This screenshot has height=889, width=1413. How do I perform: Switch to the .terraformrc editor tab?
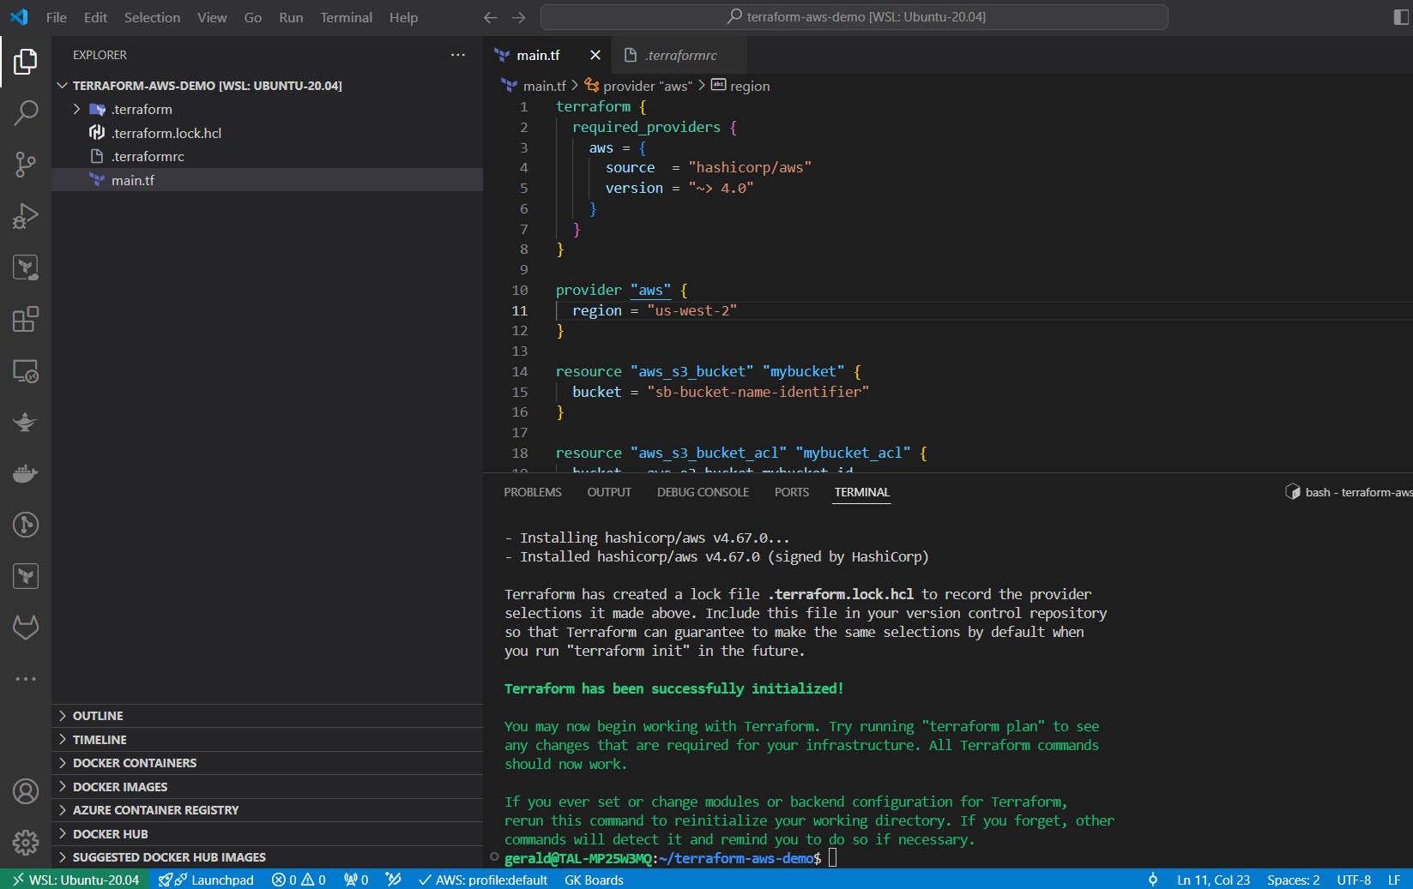[x=680, y=55]
